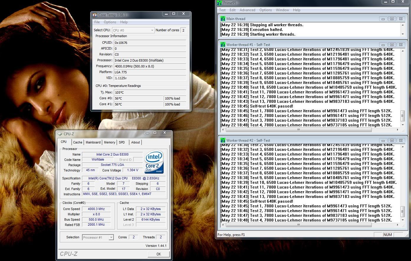
Task: Click the NUM indicator in Prime95 status bar
Action: pos(388,235)
